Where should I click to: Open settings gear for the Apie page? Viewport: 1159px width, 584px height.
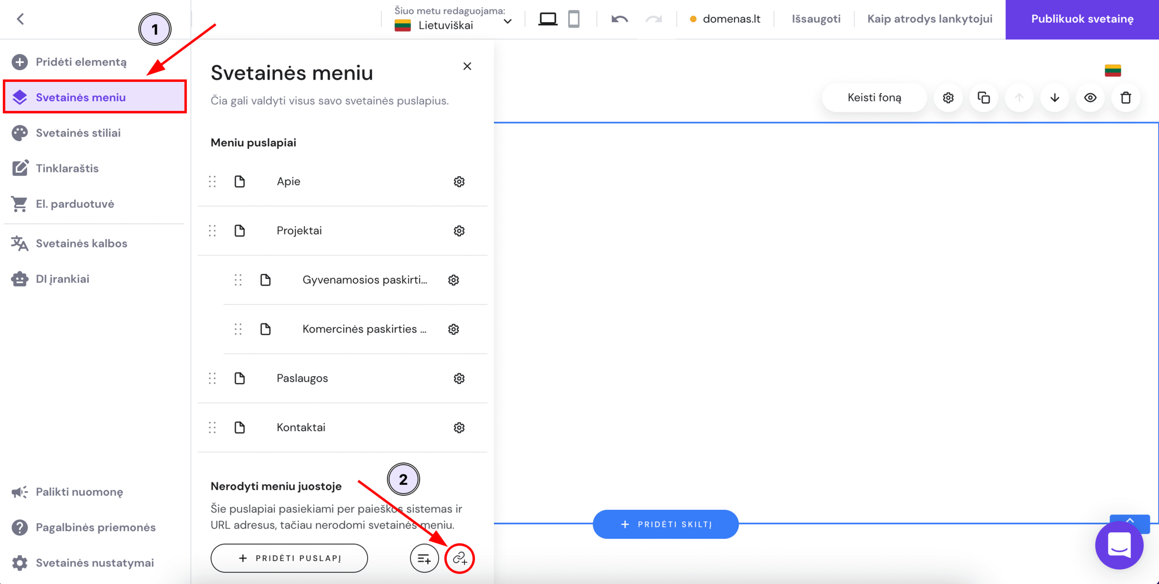pyautogui.click(x=459, y=181)
